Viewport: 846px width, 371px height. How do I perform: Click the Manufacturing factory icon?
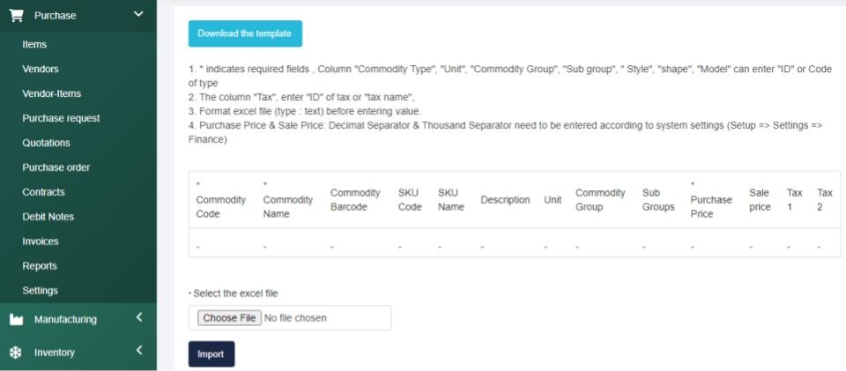(16, 320)
